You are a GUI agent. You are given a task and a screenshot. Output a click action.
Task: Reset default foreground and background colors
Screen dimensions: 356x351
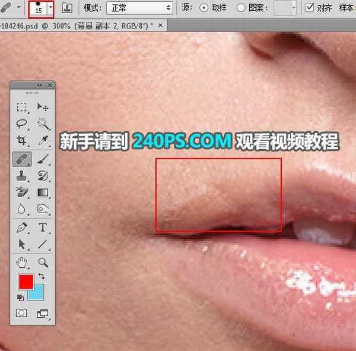point(20,298)
